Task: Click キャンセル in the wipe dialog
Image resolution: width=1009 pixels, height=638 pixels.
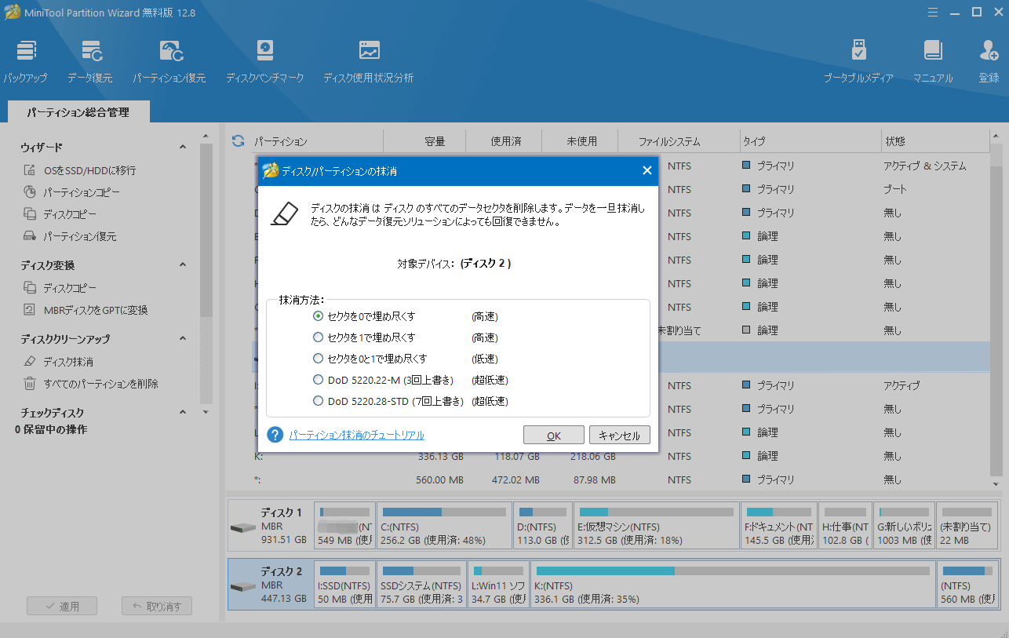Action: point(620,436)
